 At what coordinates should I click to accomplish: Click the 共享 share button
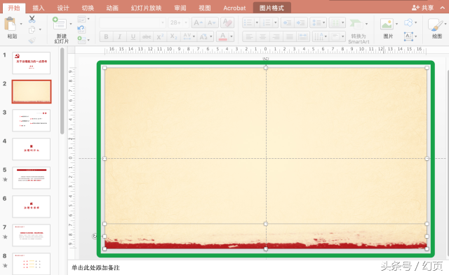click(x=422, y=8)
